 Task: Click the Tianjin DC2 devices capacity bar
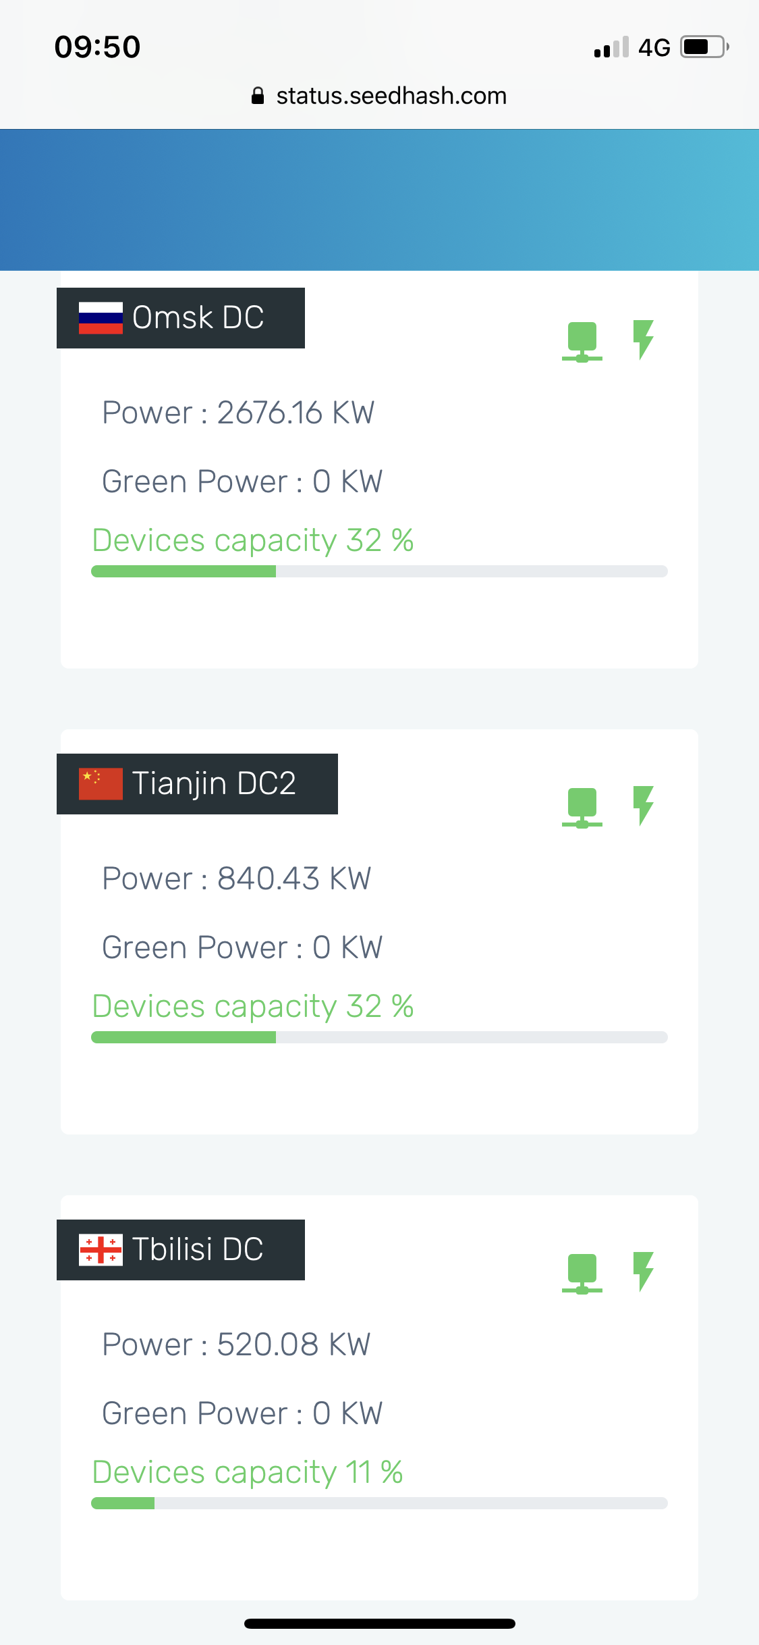(379, 1037)
